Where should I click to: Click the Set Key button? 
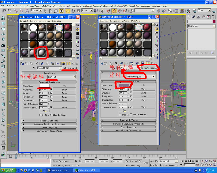[154, 165]
